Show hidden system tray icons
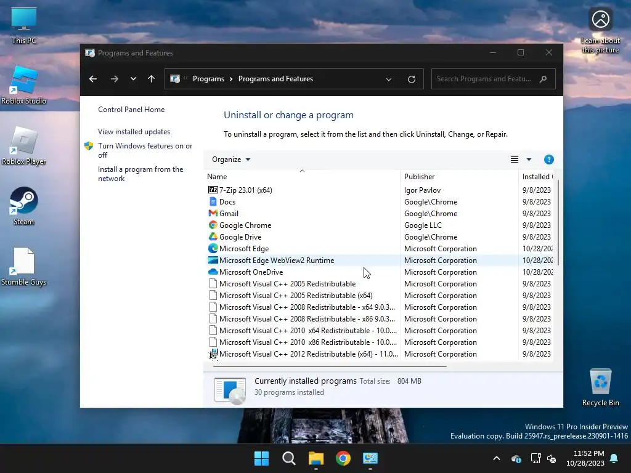Screen dimensions: 631x473 [497, 458]
